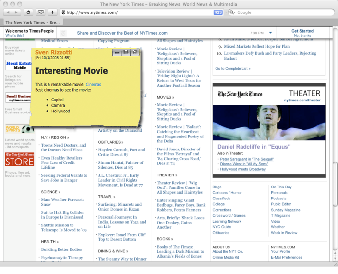Click the browser Forward arrow button
This screenshot has height=274, width=338.
[17, 12]
